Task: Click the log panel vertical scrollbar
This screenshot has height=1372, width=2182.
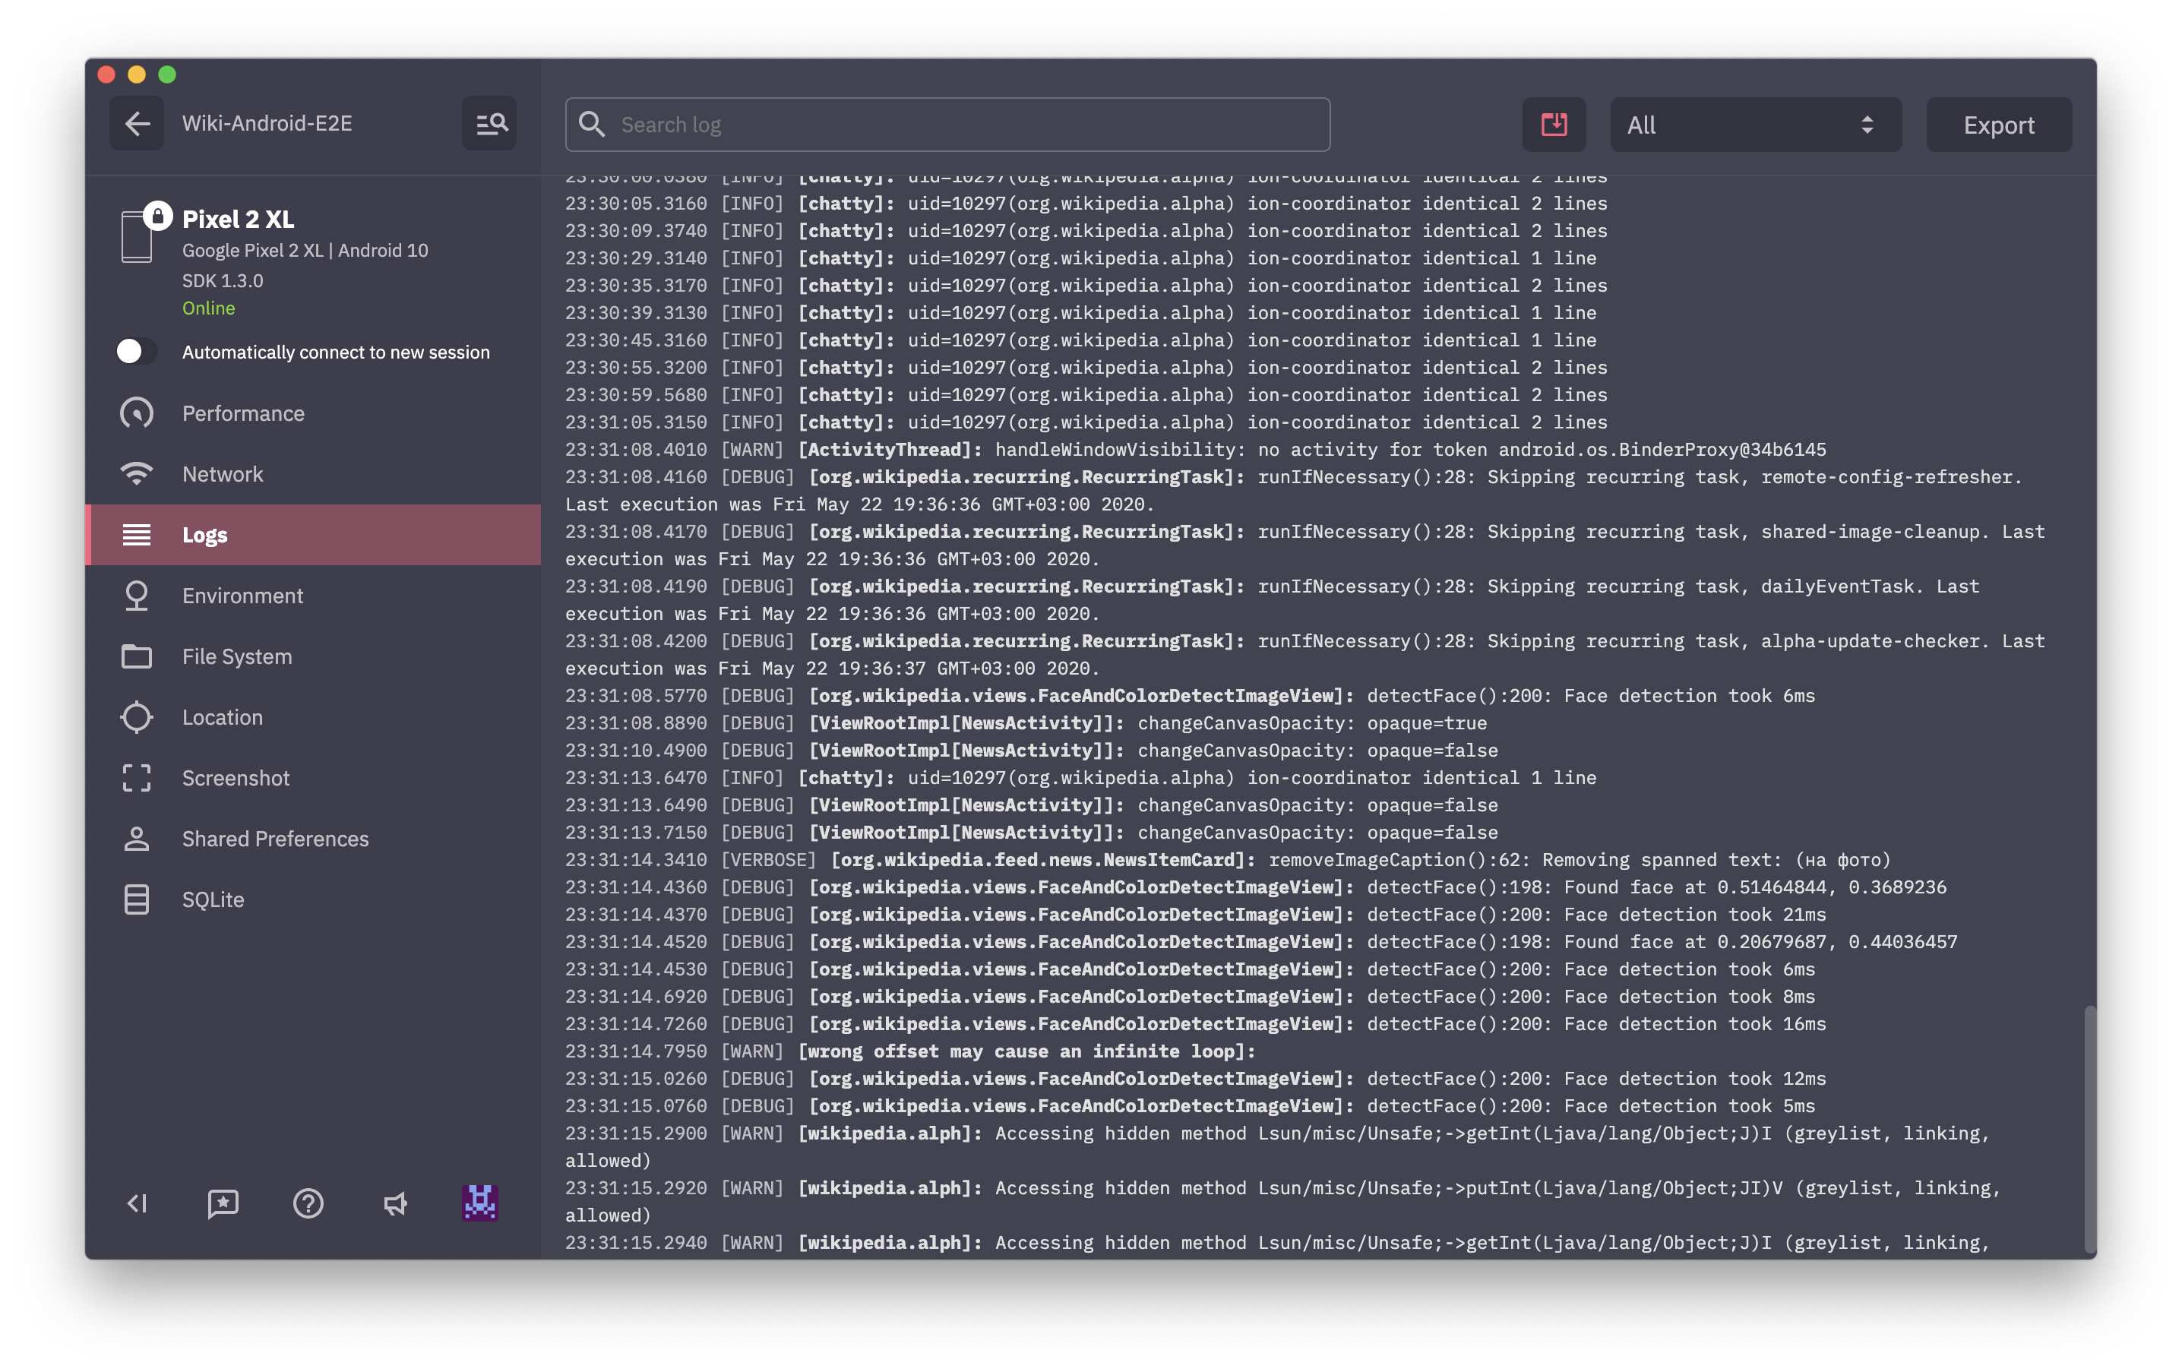Action: (2089, 1128)
